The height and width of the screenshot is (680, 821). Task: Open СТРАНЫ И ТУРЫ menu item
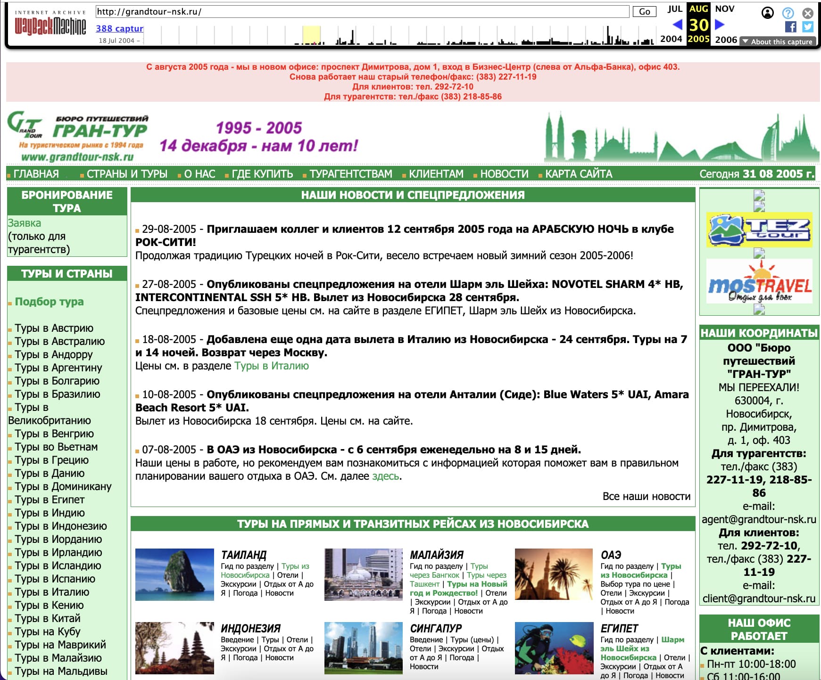pos(127,174)
